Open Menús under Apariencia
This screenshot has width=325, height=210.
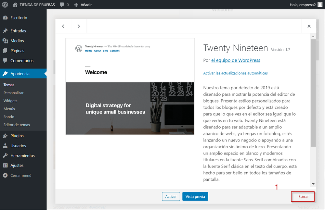[x=9, y=109]
